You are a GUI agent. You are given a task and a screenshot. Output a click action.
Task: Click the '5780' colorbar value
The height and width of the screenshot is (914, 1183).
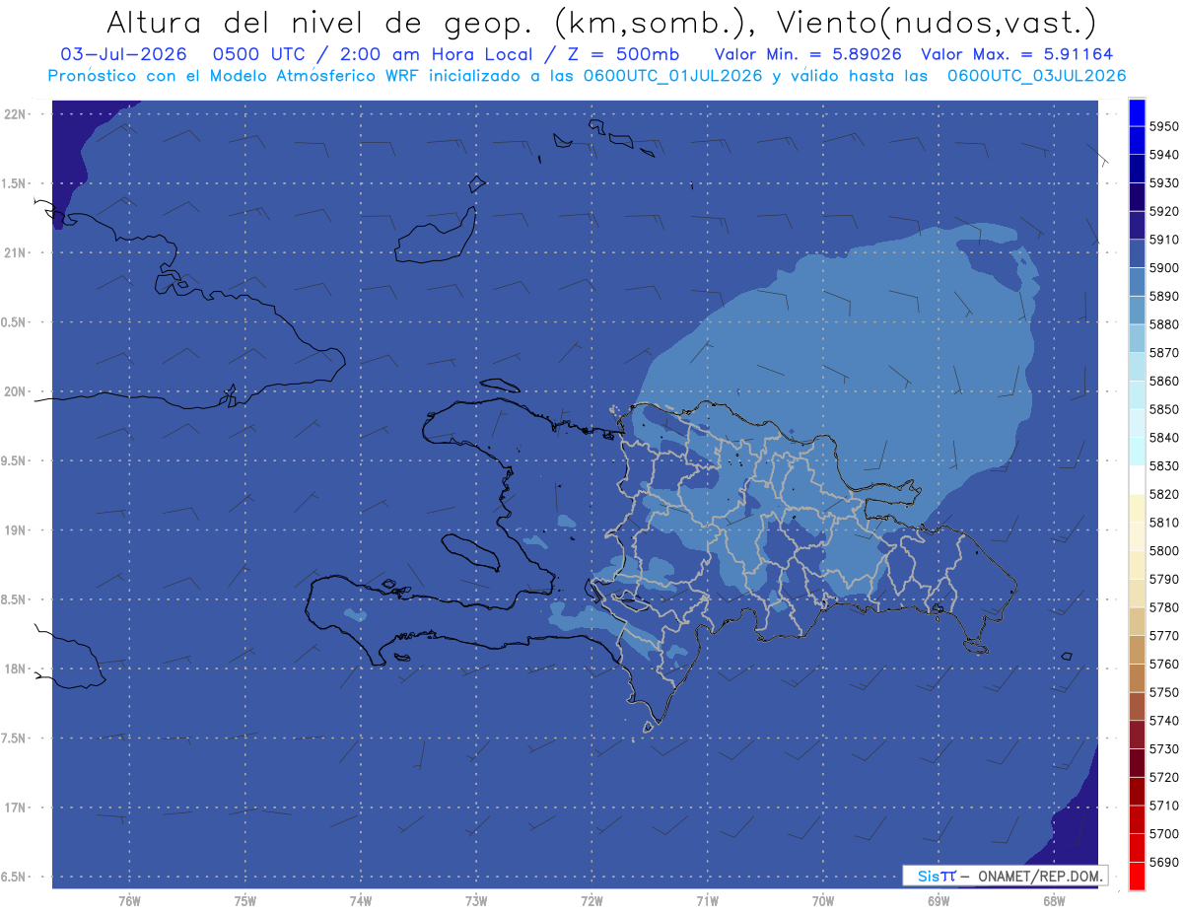point(1164,607)
